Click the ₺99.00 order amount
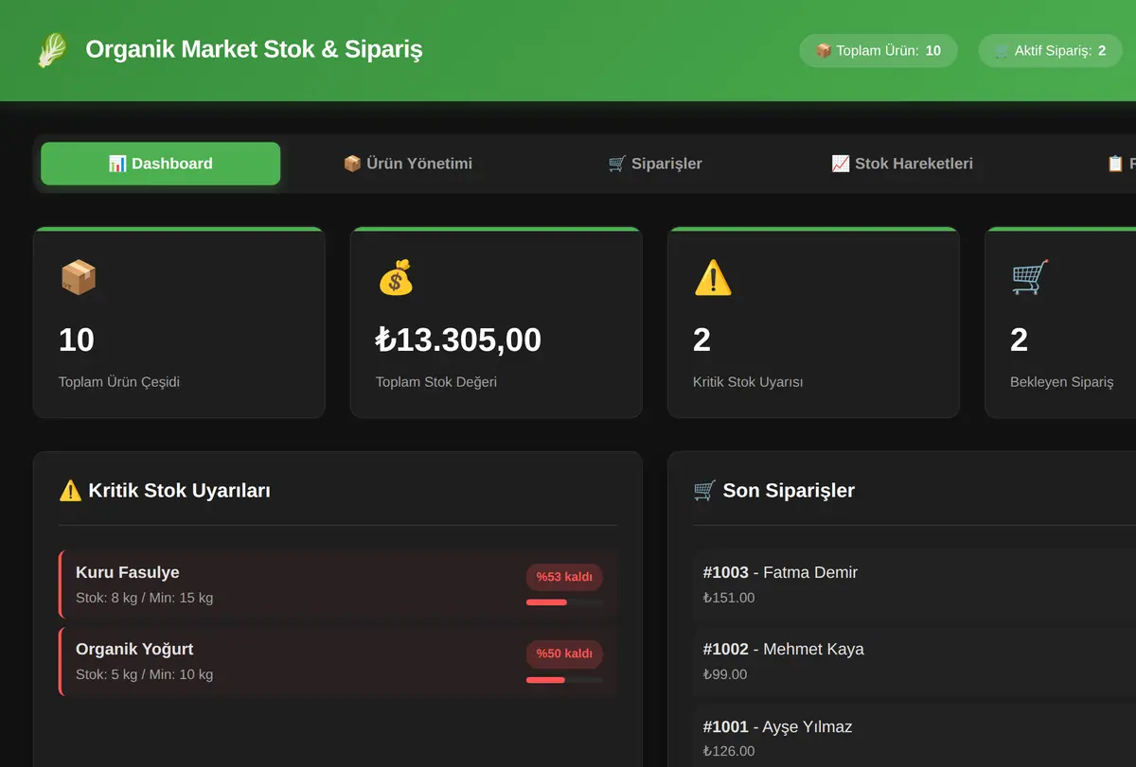 (725, 674)
